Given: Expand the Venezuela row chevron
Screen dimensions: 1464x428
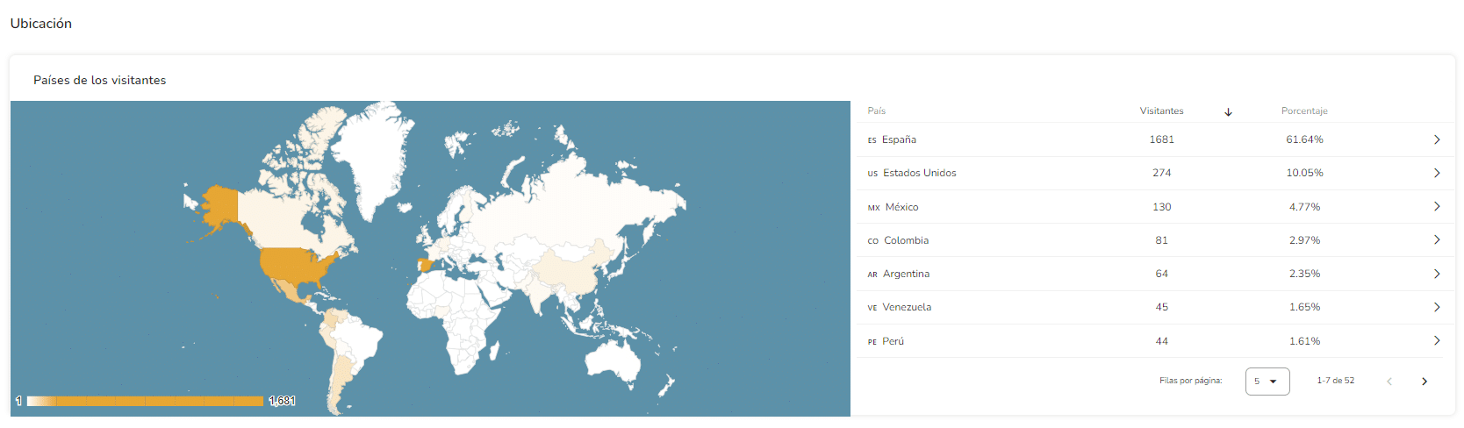Looking at the screenshot, I should (1437, 307).
